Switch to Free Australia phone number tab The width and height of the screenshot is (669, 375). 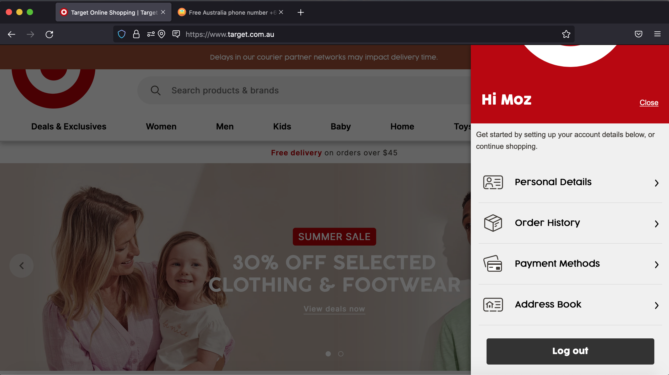228,13
